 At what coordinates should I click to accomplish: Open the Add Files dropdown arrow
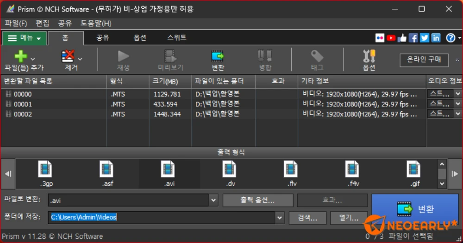(x=33, y=59)
